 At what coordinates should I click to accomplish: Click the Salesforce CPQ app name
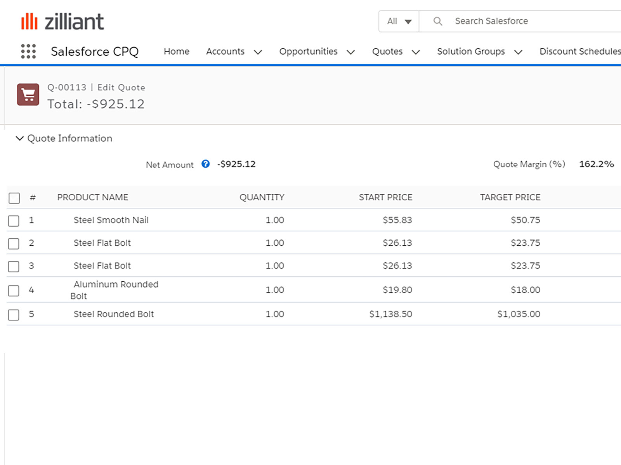point(95,51)
